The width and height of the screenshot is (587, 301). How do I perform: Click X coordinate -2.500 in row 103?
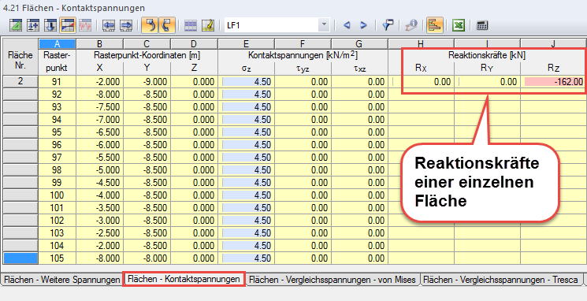pos(100,233)
